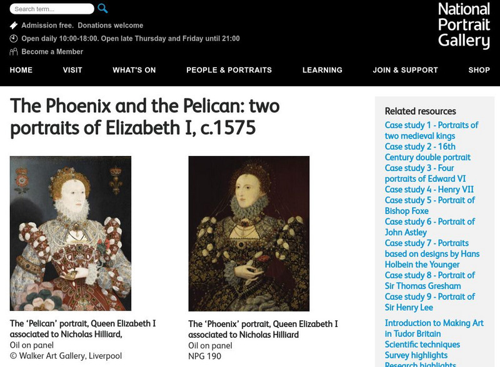The image size is (500, 367).
Task: Click Oil on panel under Phoenix caption
Action: tap(210, 346)
